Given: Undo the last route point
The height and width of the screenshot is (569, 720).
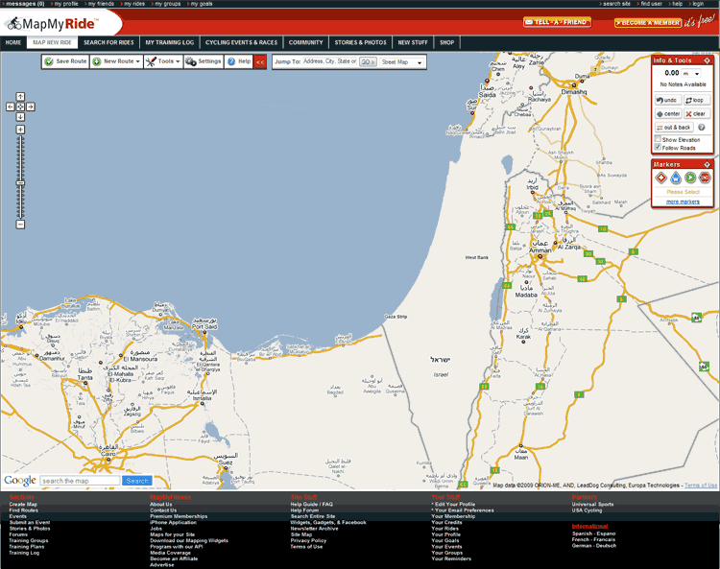Looking at the screenshot, I should pyautogui.click(x=667, y=100).
